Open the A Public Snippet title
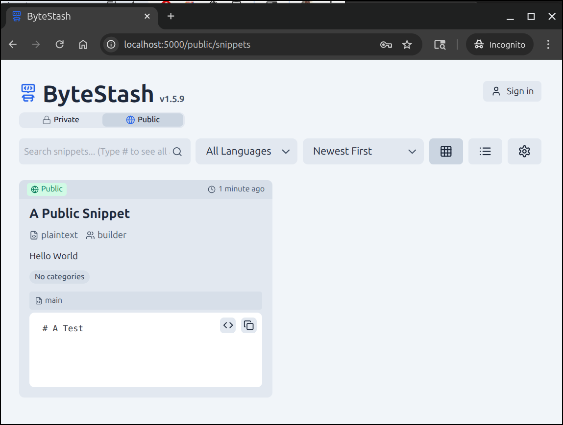 80,213
